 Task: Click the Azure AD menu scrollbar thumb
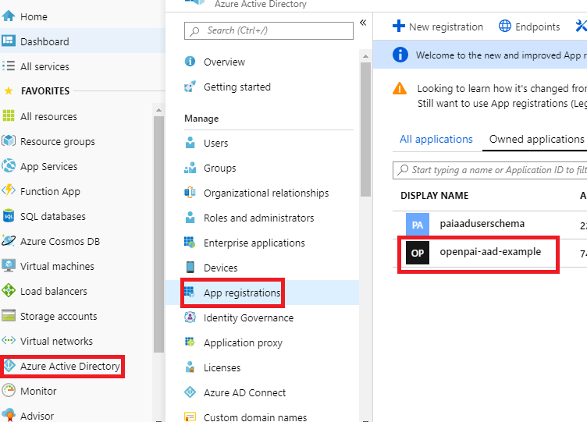[x=365, y=129]
